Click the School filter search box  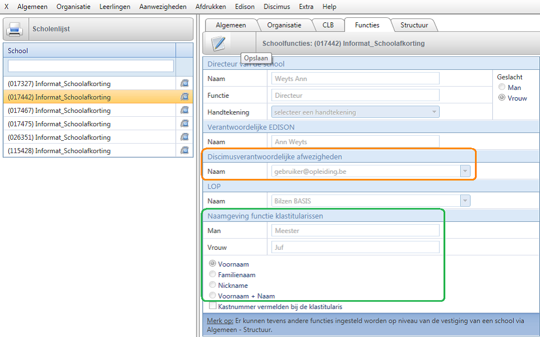[x=91, y=66]
